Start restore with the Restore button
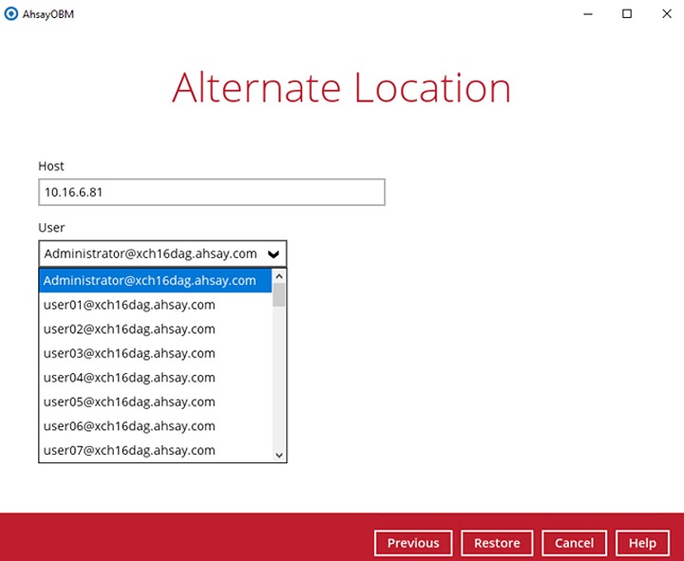The image size is (684, 561). (497, 543)
